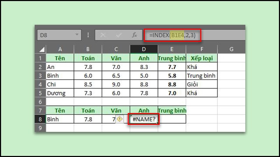Click Bình's Anh score 5.0
The width and height of the screenshot is (280, 157).
coord(144,76)
